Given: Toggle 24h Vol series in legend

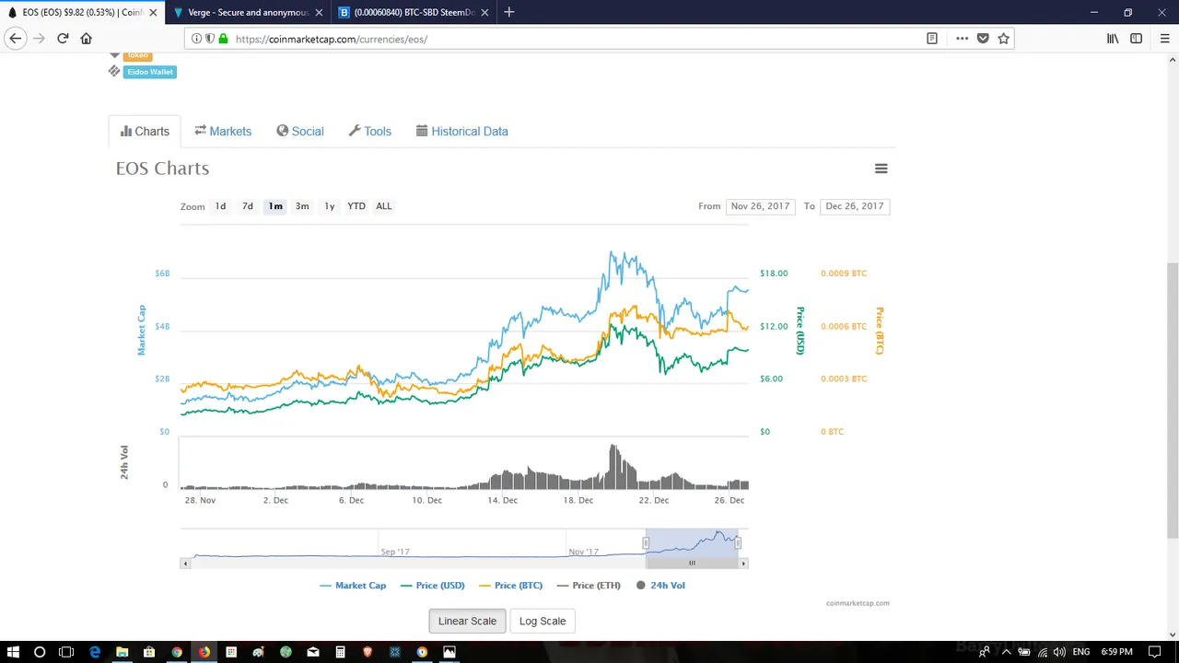Looking at the screenshot, I should (660, 586).
